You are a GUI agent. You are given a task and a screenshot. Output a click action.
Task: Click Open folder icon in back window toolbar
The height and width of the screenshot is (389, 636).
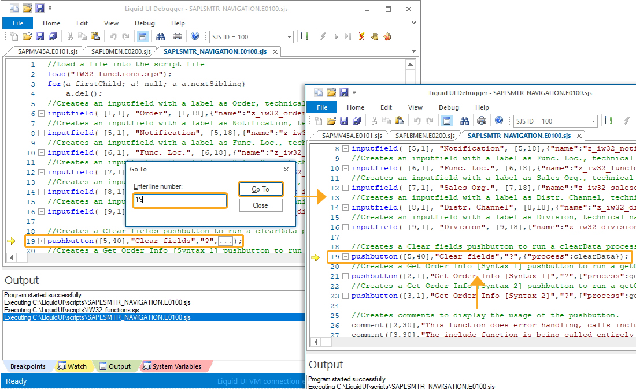27,37
